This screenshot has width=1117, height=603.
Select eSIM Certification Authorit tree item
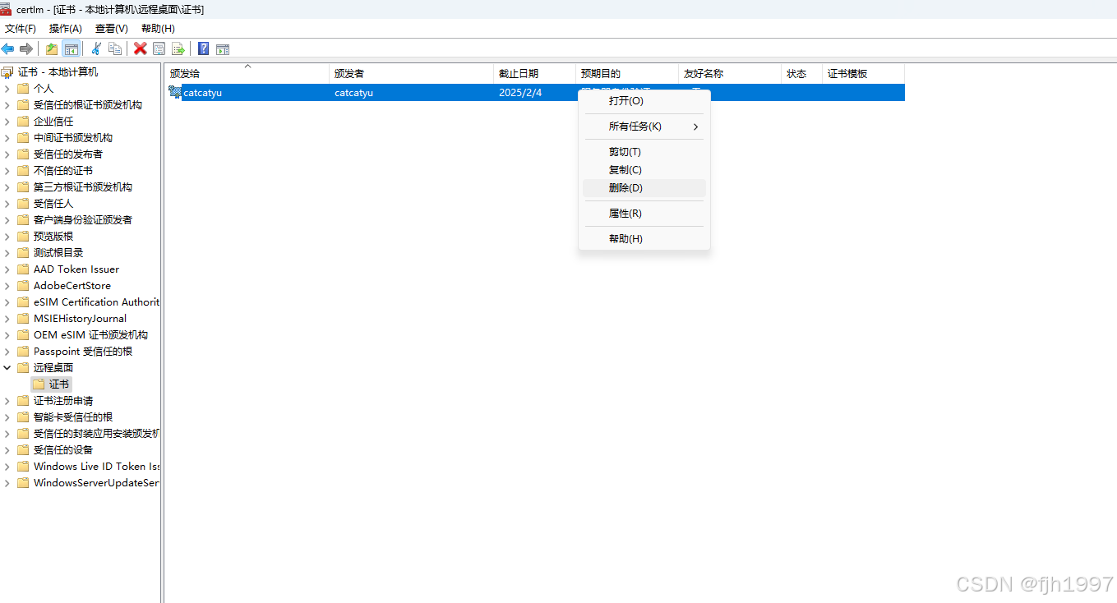point(96,302)
